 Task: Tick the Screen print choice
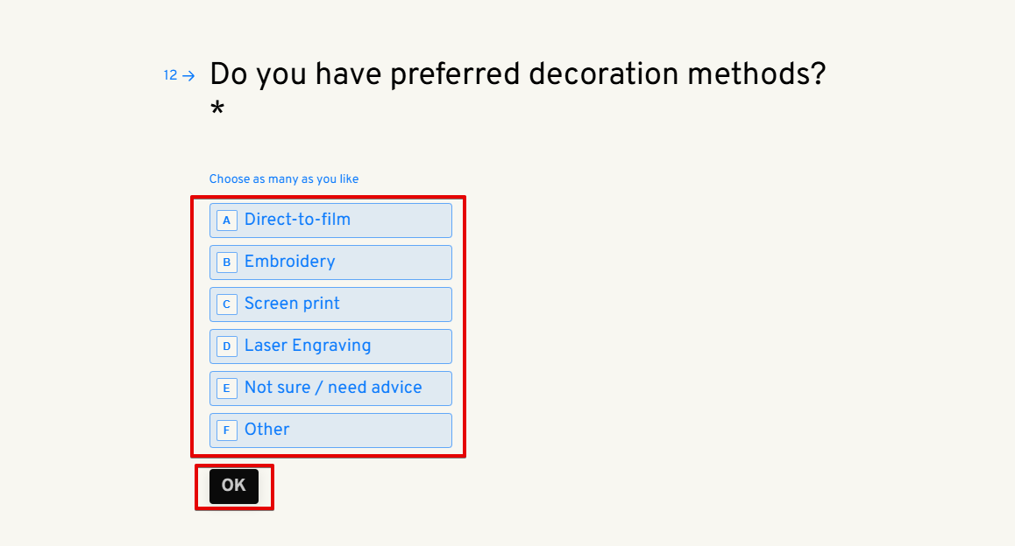292,304
